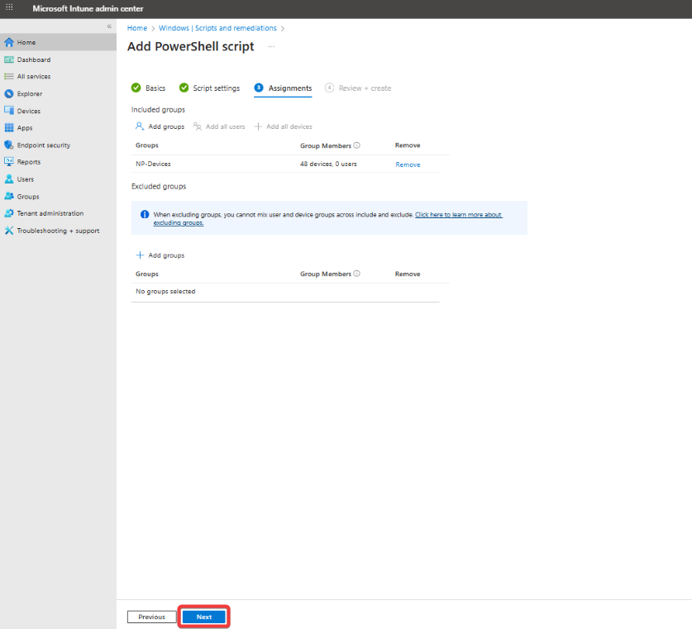
Task: Click the Troubleshooting + support wrench icon
Action: (9, 231)
